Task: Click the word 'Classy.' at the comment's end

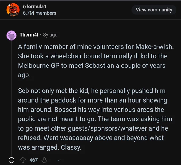Action: pyautogui.click(x=71, y=147)
